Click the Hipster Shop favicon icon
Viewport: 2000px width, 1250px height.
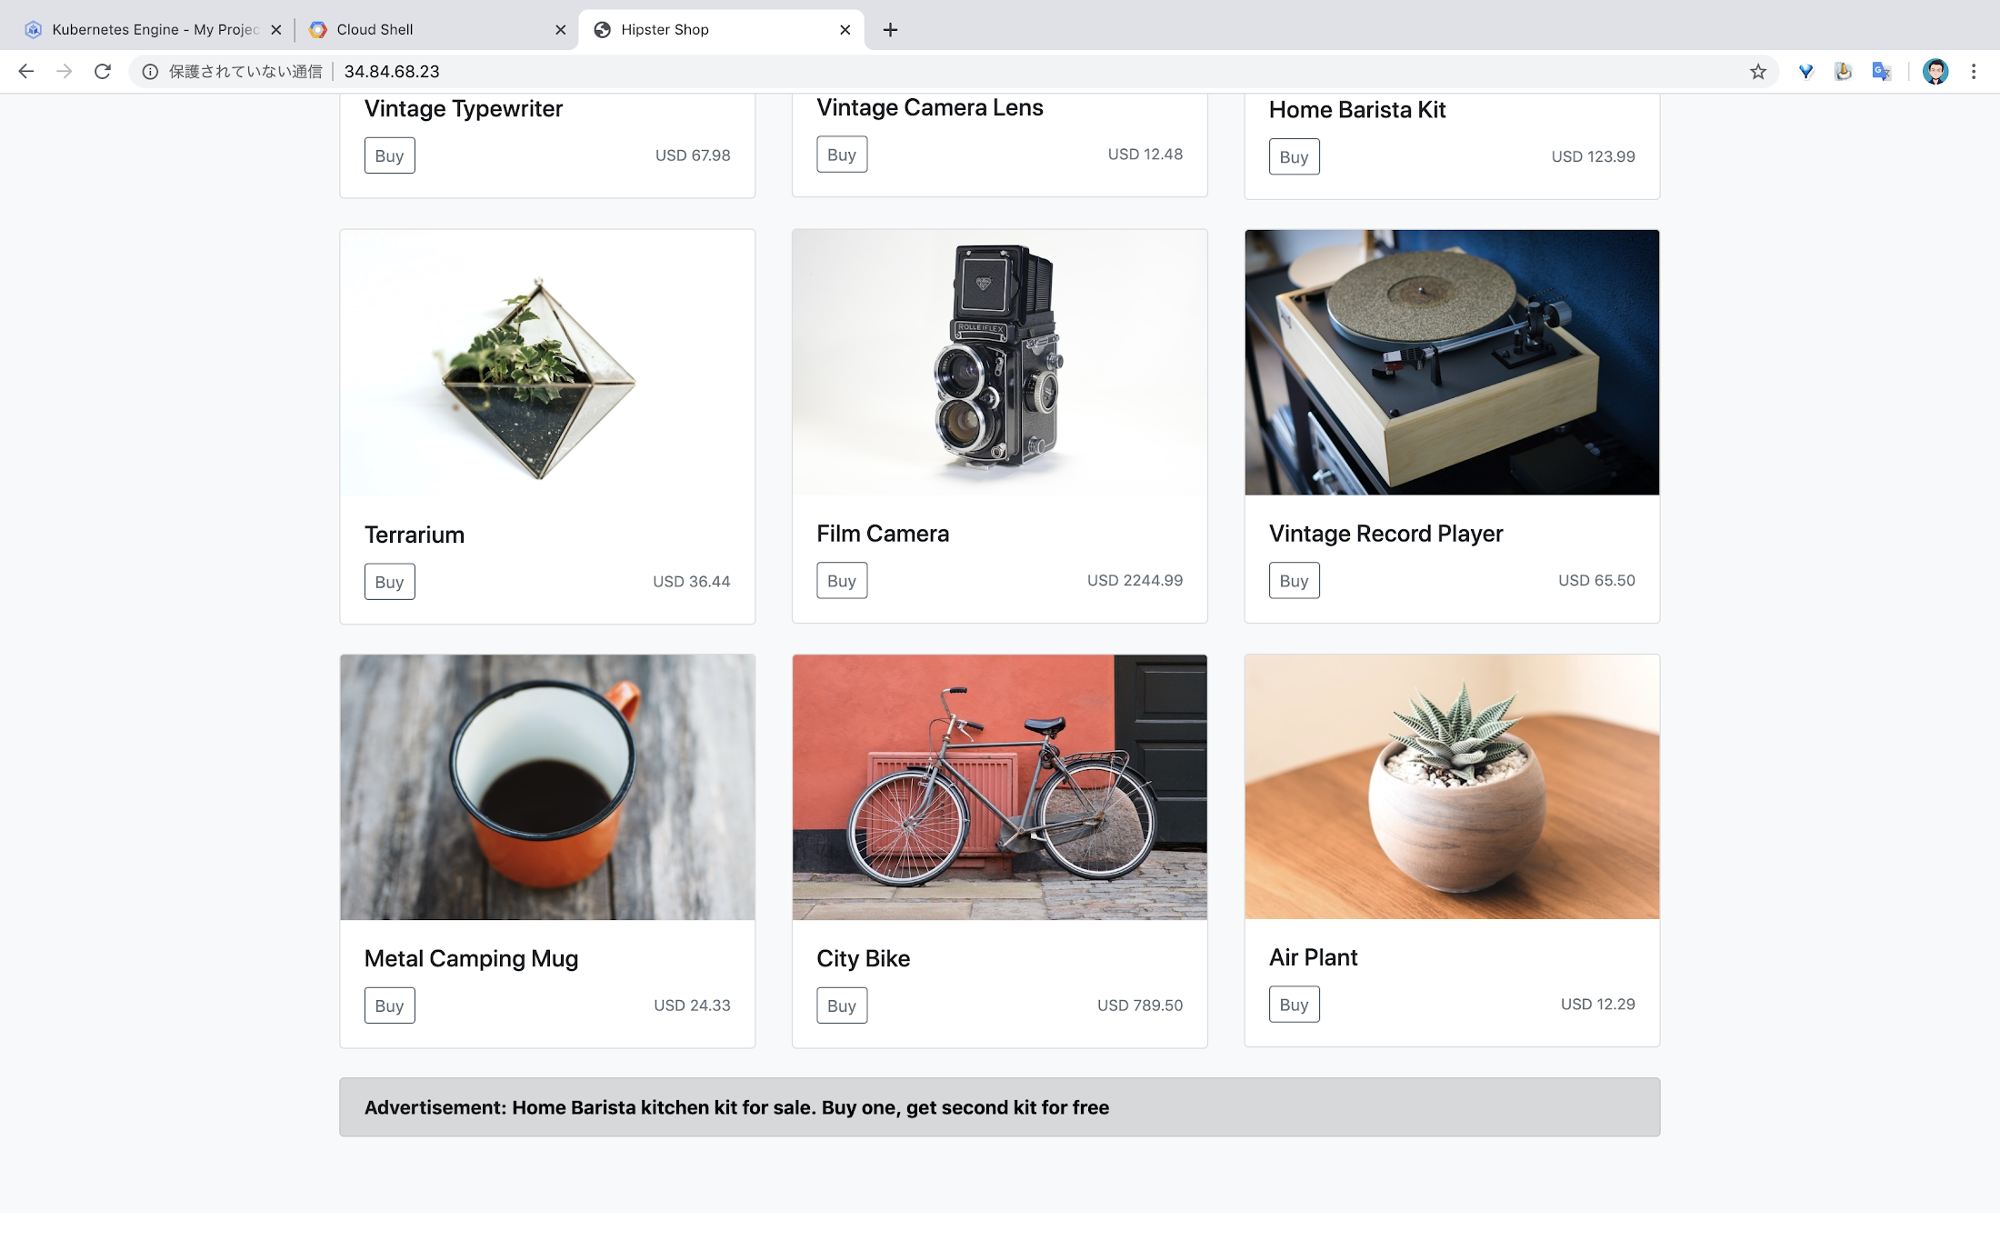[604, 29]
